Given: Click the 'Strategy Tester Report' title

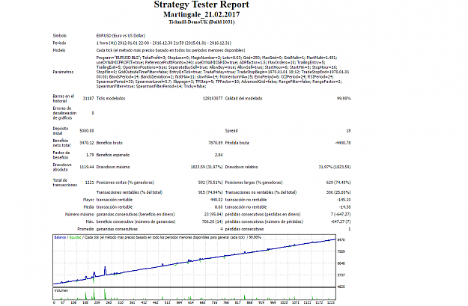Looking at the screenshot, I should click(x=201, y=4).
